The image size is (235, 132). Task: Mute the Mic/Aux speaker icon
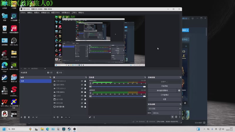pyautogui.click(x=90, y=87)
